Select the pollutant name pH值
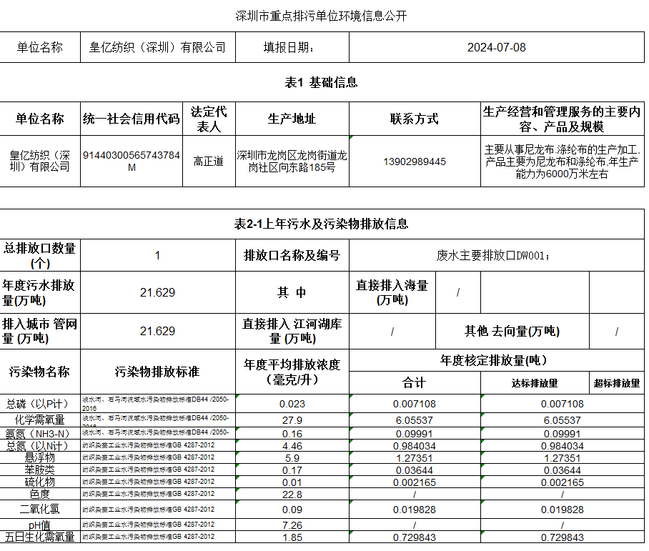Viewport: 649px width, 551px height. pyautogui.click(x=40, y=525)
